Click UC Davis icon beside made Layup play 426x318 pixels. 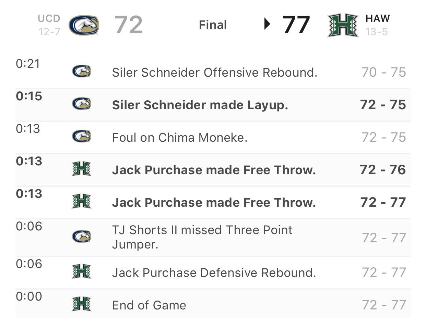tap(82, 104)
